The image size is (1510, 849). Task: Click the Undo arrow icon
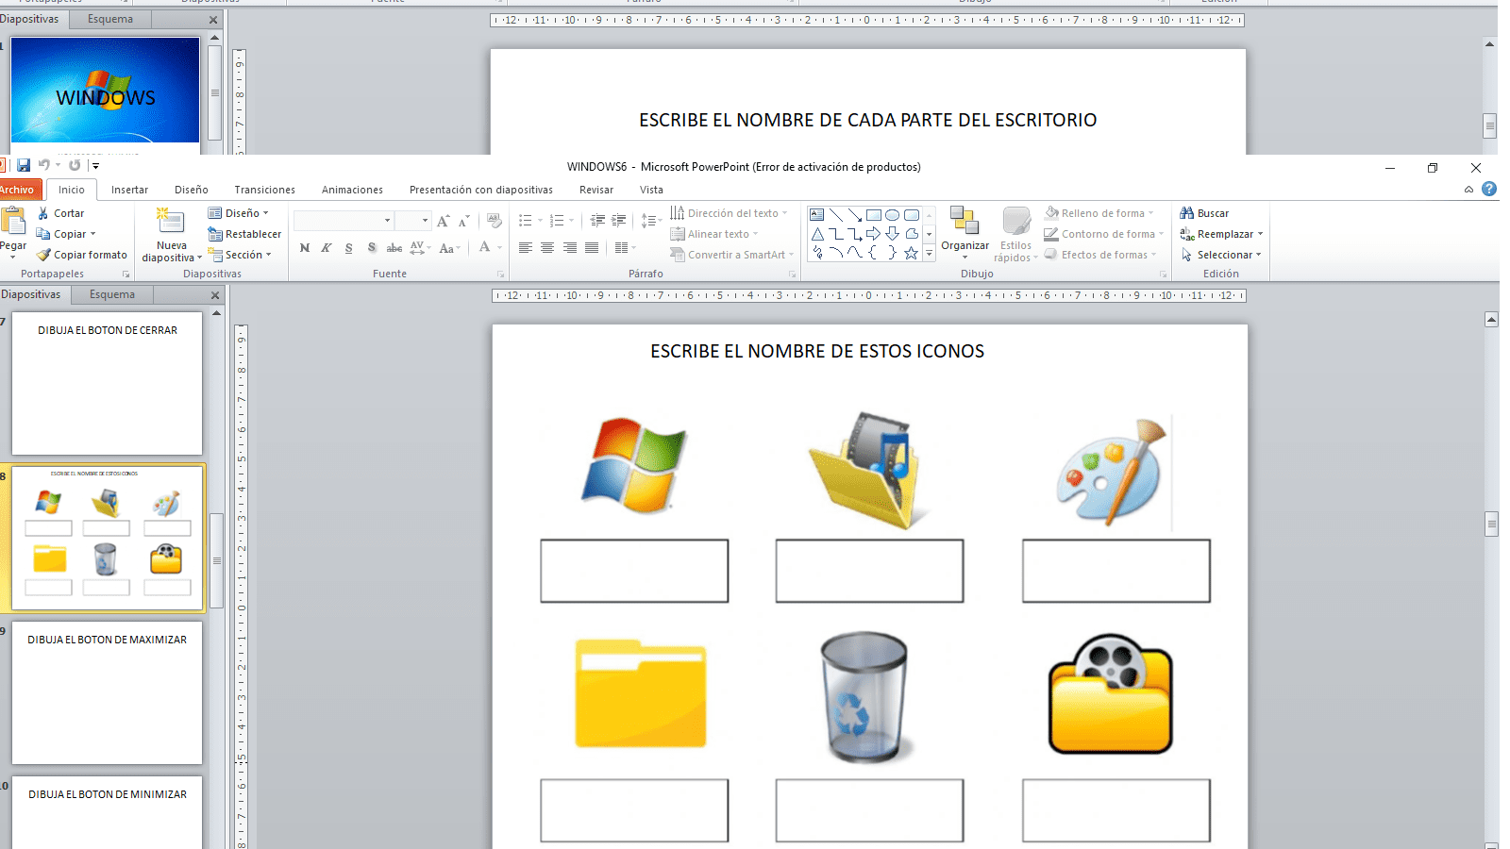point(43,165)
